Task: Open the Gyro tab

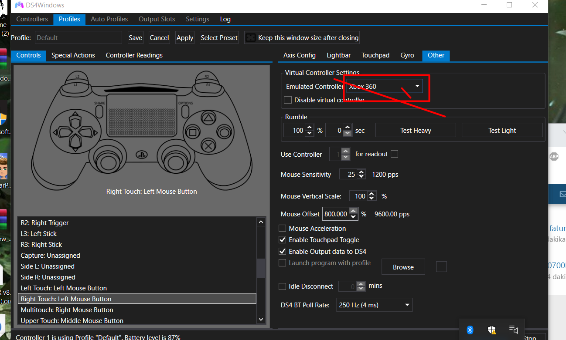Action: coord(407,55)
